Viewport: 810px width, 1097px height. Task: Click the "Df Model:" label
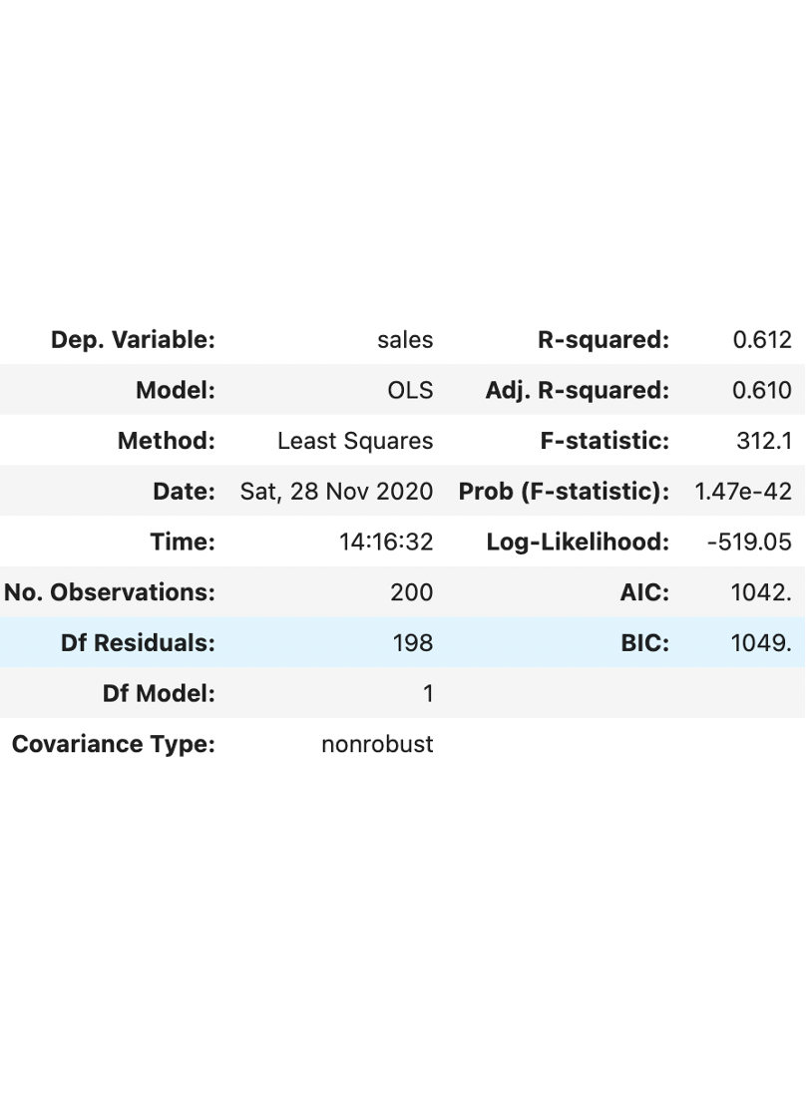pos(161,693)
